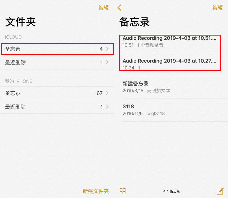Click 编辑 above the folder list
This screenshot has height=198, width=228.
[103, 8]
